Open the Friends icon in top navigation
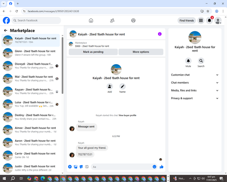 (112, 20)
